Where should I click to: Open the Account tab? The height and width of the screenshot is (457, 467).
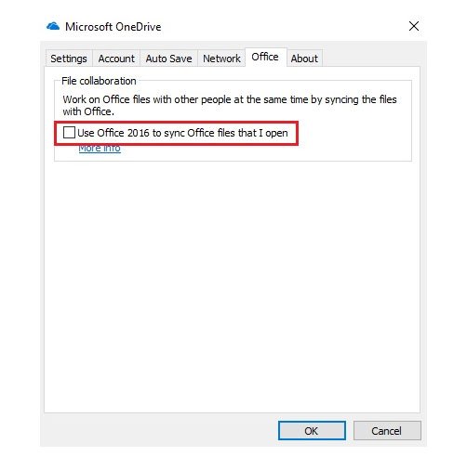tap(116, 59)
